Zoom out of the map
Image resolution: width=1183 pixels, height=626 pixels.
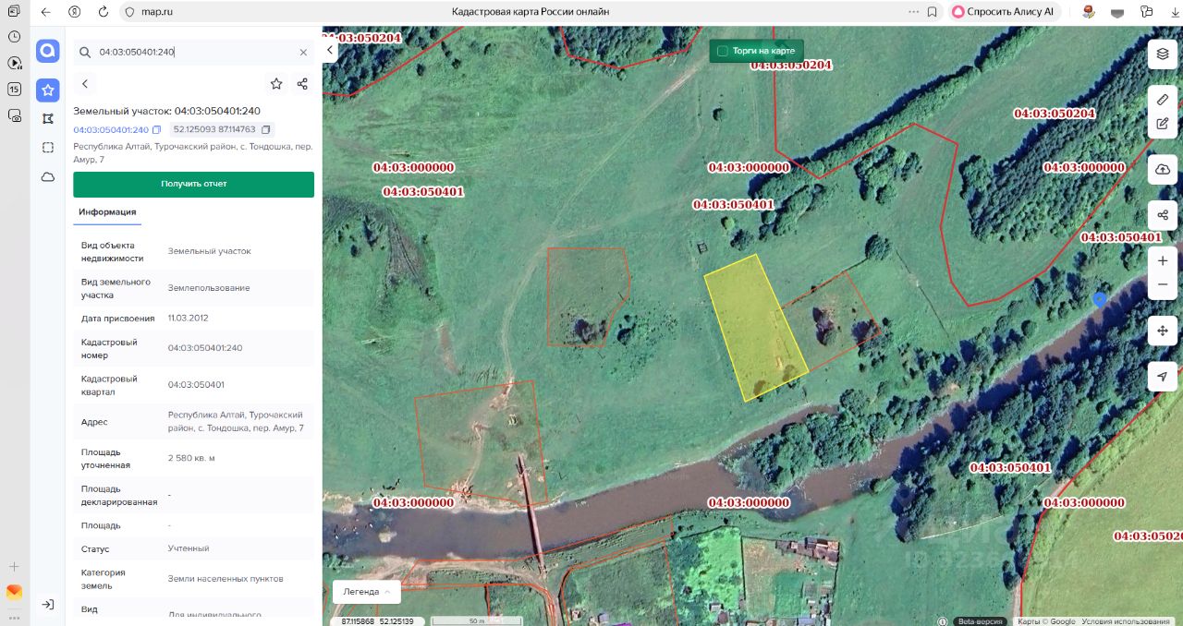point(1163,285)
